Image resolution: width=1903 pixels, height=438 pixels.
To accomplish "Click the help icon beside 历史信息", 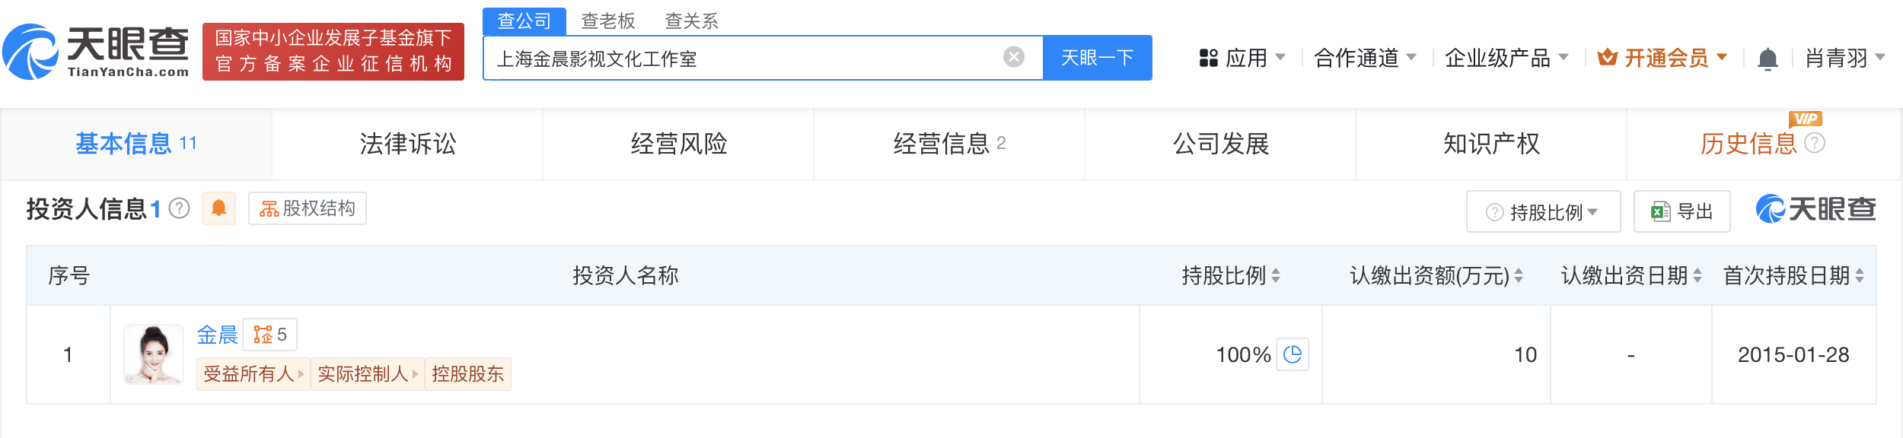I will pos(1815,143).
